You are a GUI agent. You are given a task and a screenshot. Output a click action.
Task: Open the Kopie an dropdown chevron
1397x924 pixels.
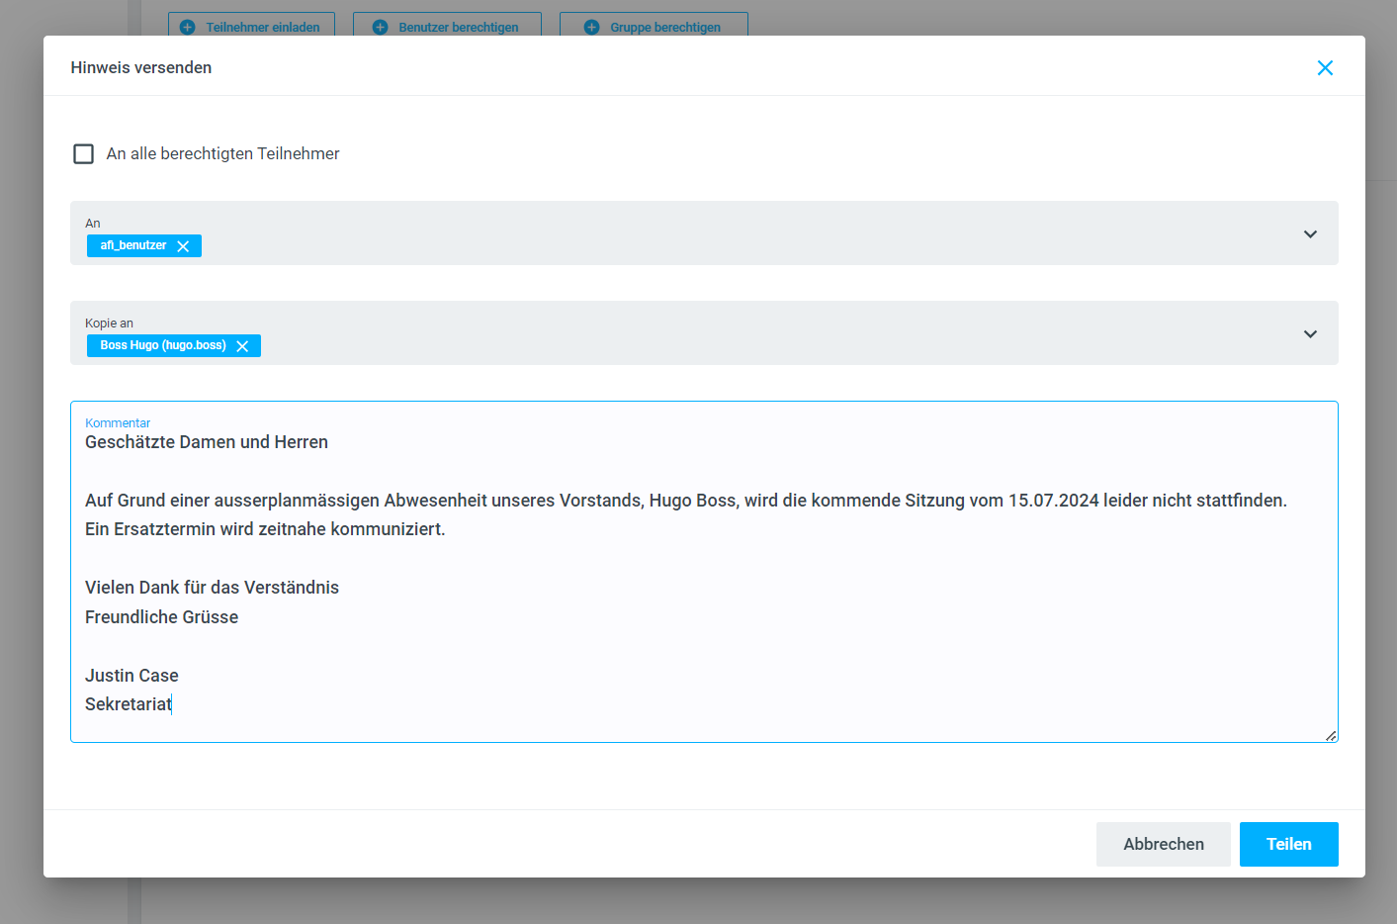pyautogui.click(x=1310, y=334)
